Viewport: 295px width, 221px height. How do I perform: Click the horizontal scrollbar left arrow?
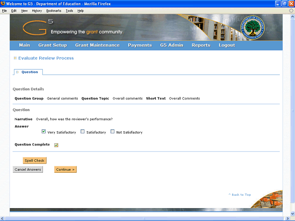tap(2, 219)
